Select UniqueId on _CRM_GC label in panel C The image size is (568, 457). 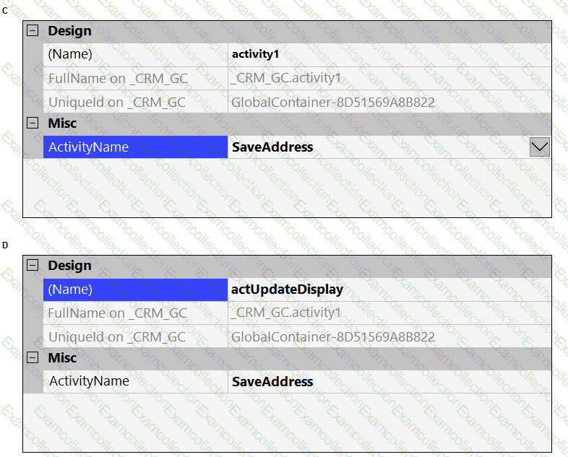[117, 102]
